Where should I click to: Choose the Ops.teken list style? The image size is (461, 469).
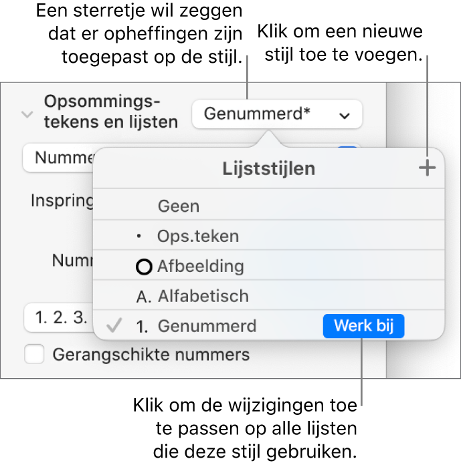tap(198, 237)
